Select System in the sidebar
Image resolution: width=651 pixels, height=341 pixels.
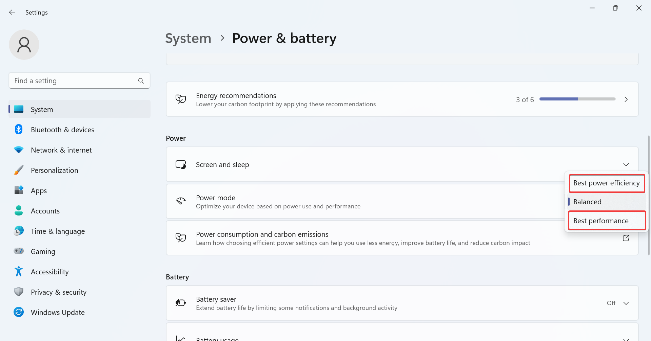[x=79, y=109]
